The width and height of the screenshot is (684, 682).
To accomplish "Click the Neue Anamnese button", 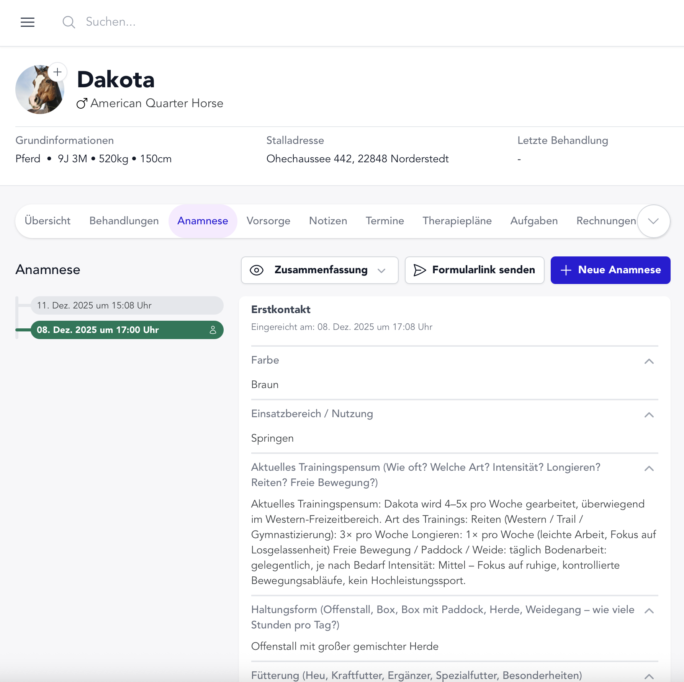I will coord(610,270).
